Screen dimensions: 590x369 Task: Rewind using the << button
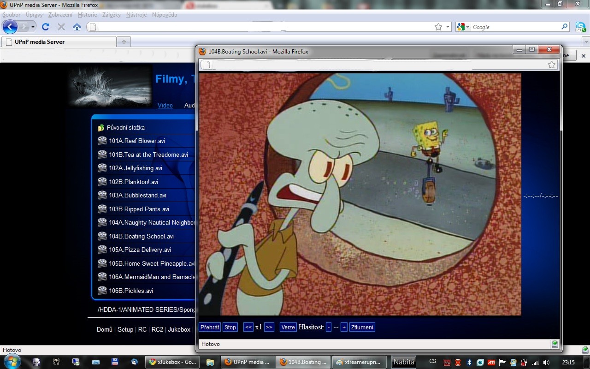click(248, 327)
